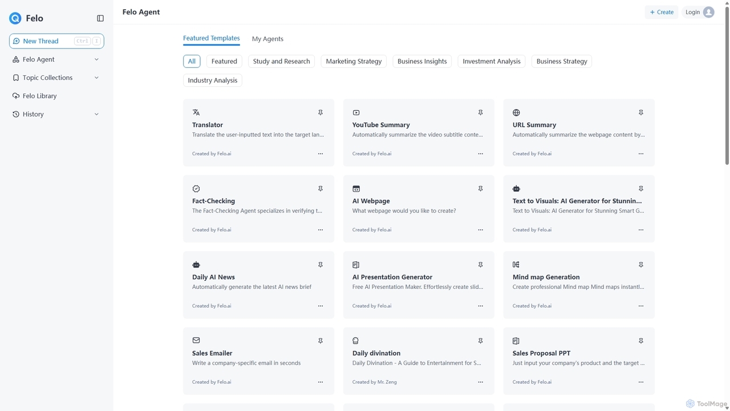Click the YouTube Summary video icon

click(x=356, y=112)
